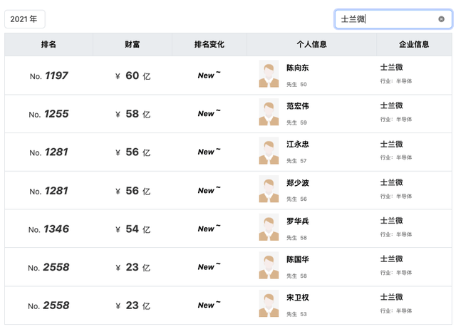Viewport: 456px width, 334px height.
Task: Sort by the 排名 column header
Action: coord(48,44)
